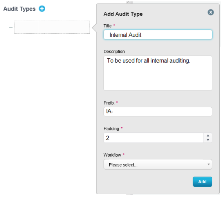Click the Workflow dropdown arrow
The width and height of the screenshot is (222, 197).
point(209,164)
